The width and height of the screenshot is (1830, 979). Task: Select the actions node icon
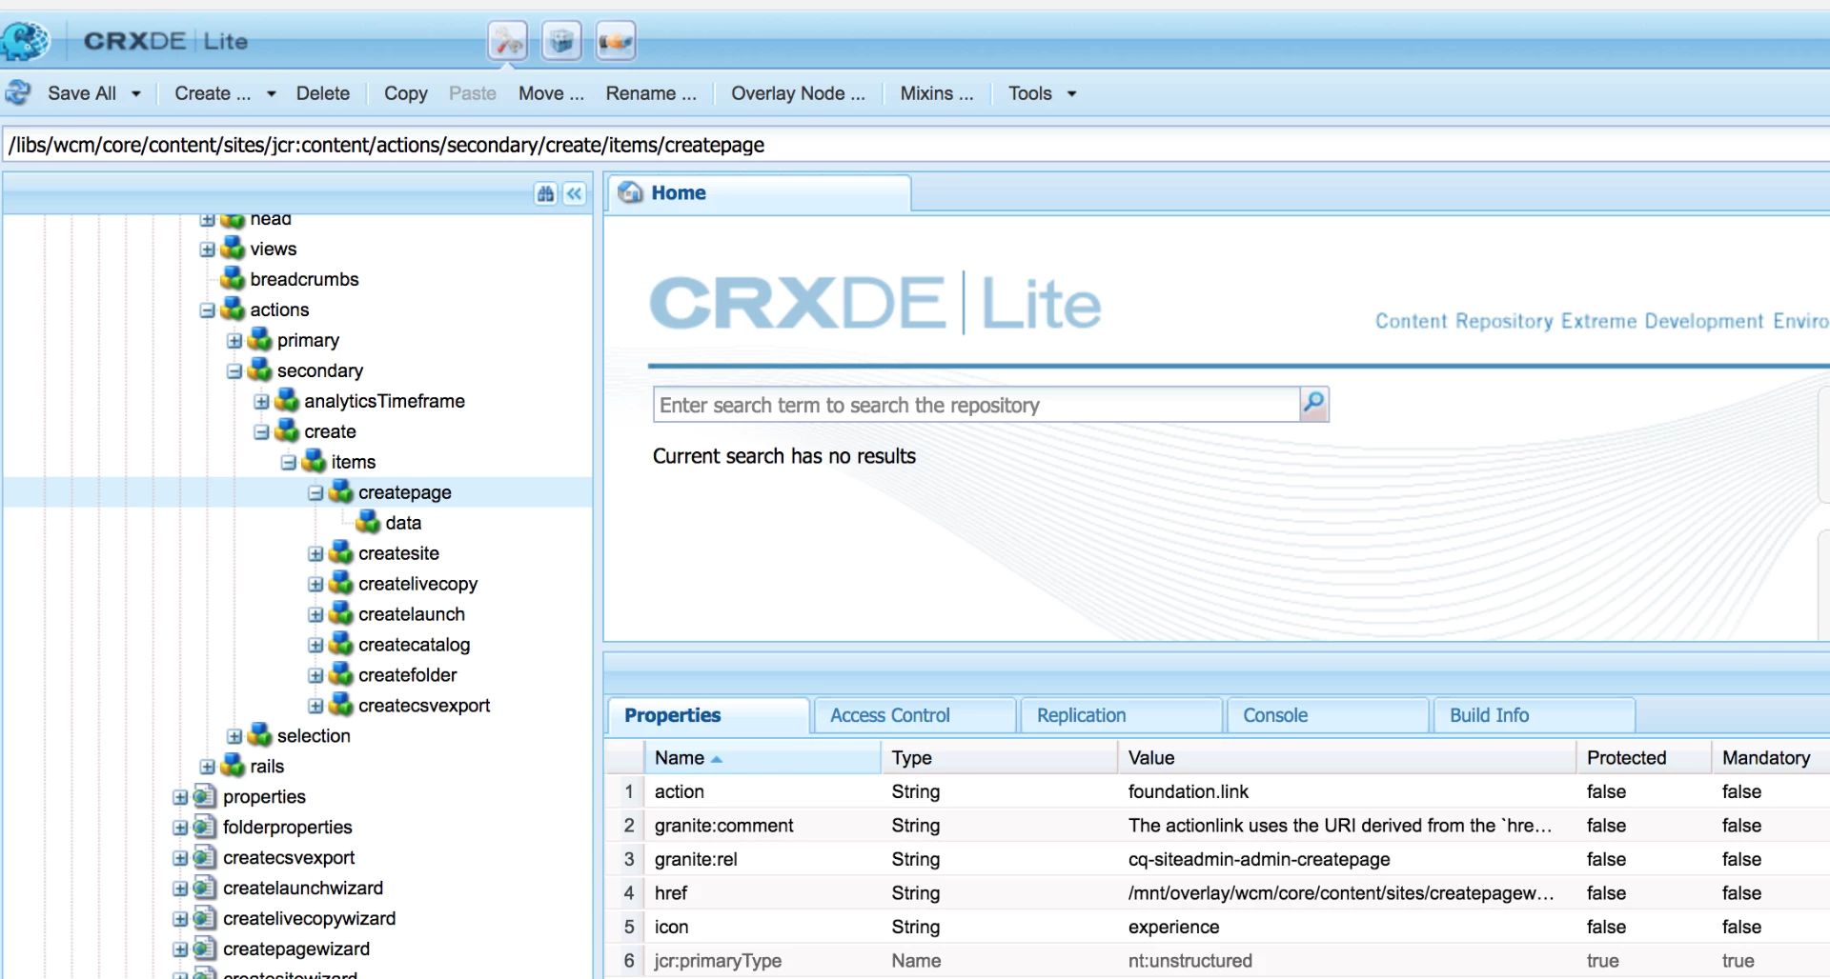pyautogui.click(x=233, y=310)
